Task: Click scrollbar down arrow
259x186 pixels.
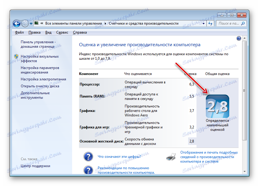Action: click(245, 172)
